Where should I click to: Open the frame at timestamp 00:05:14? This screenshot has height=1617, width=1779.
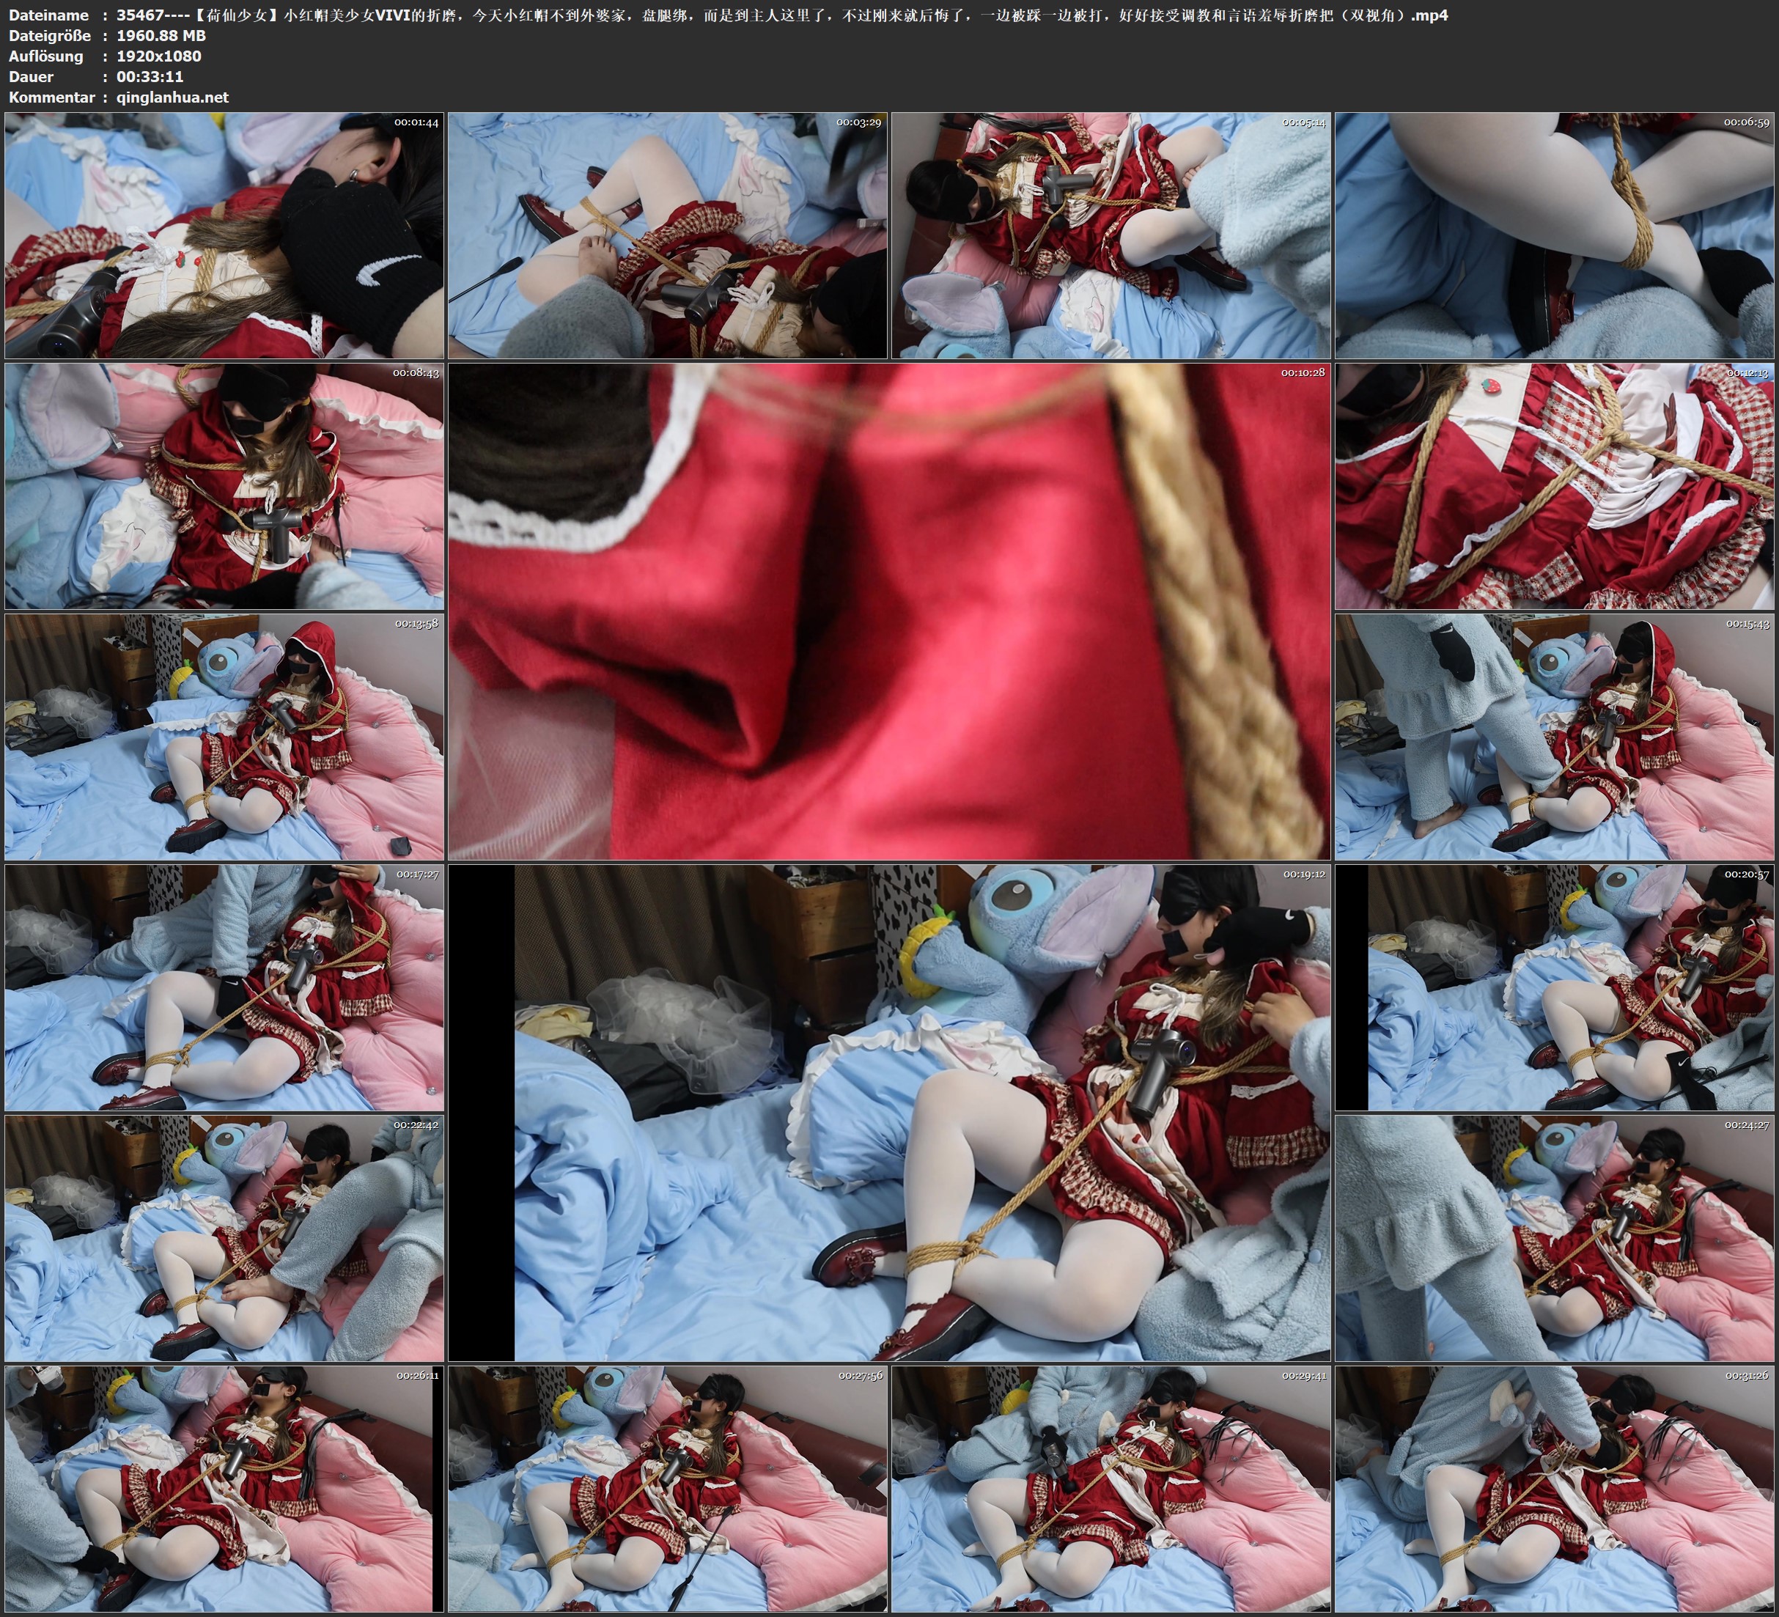pyautogui.click(x=1111, y=236)
